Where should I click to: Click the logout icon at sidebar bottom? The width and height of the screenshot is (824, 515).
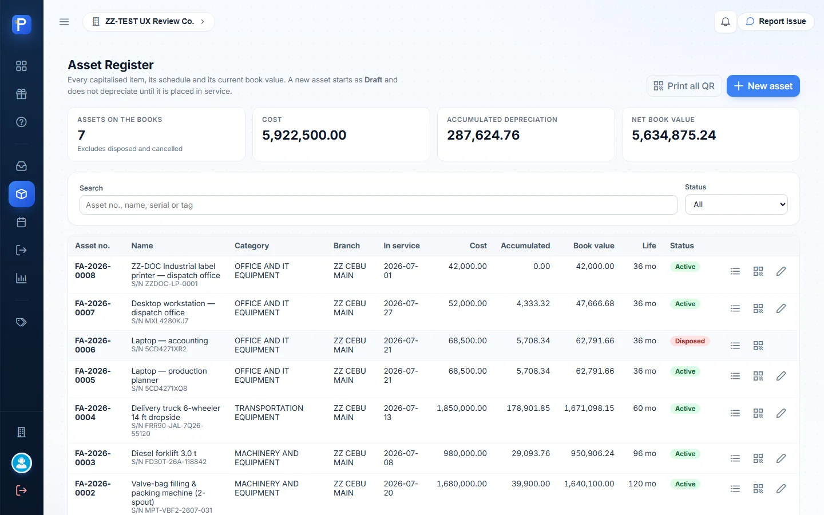[x=21, y=490]
